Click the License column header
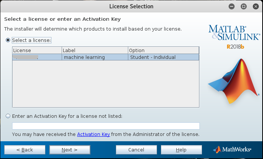 click(x=37, y=50)
